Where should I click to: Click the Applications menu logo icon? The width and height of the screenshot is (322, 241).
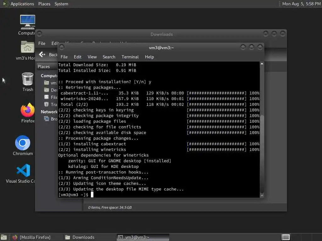pyautogui.click(x=5, y=4)
